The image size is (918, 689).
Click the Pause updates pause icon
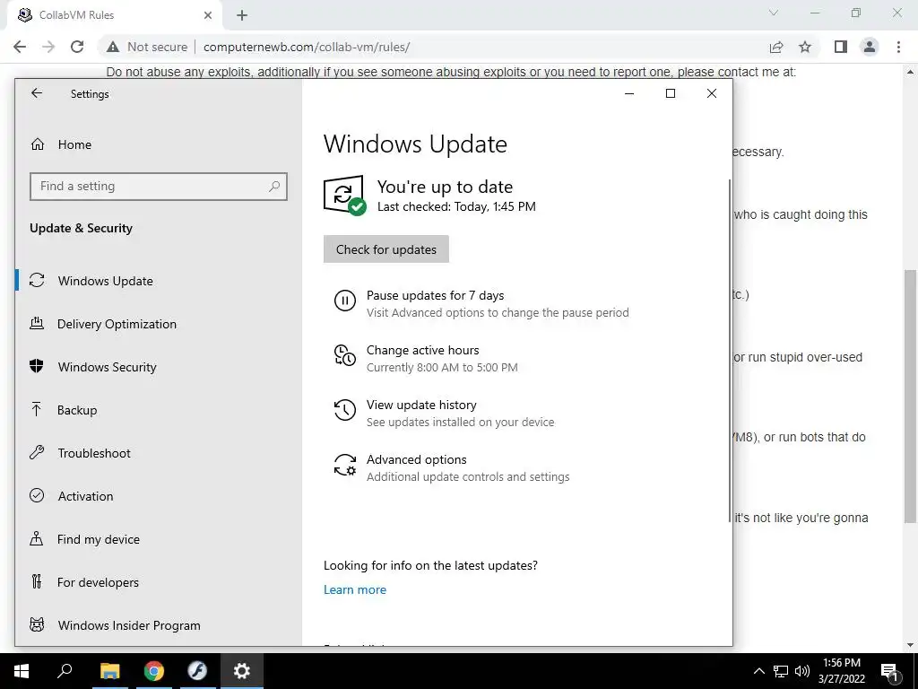tap(345, 301)
